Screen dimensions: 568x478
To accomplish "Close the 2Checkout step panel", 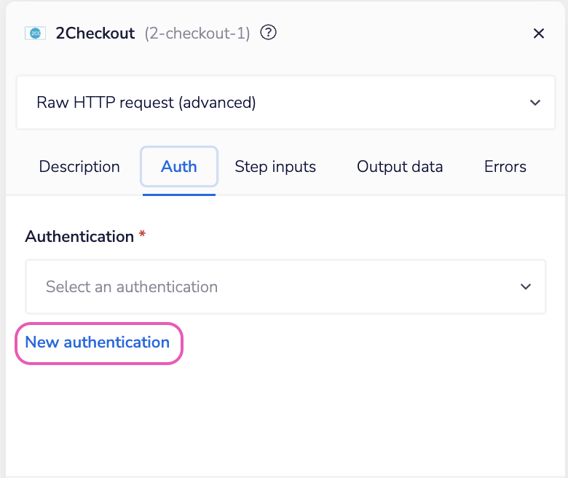I will coord(539,34).
